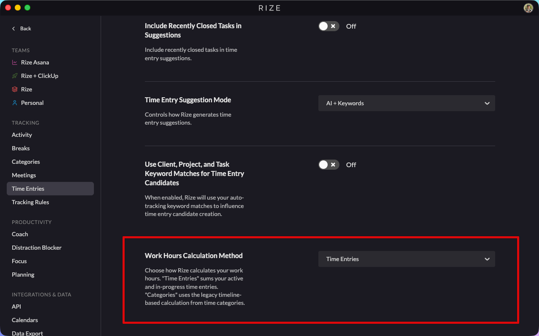Open the profile avatar in title bar
This screenshot has width=539, height=336.
(528, 8)
